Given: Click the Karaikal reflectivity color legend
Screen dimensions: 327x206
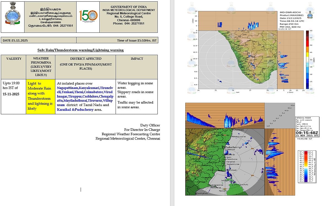Looking at the screenshot, I should pos(308,166).
